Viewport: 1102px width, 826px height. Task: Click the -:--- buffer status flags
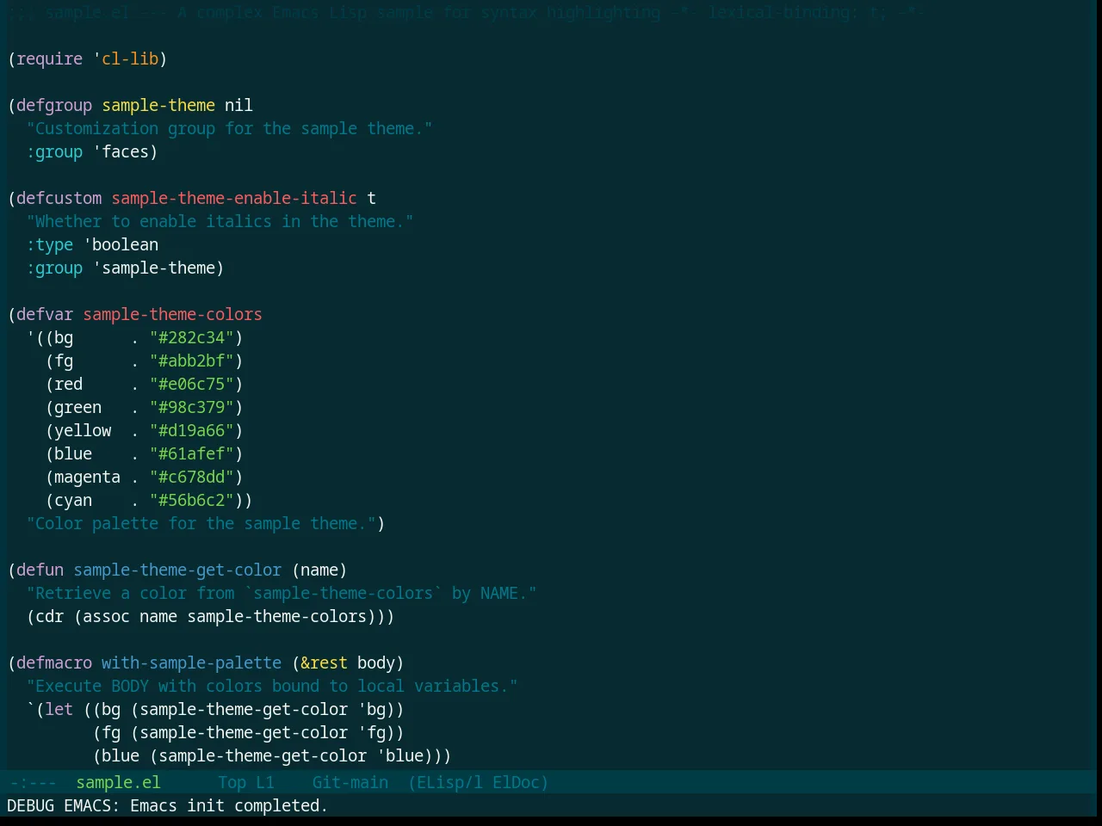click(33, 782)
